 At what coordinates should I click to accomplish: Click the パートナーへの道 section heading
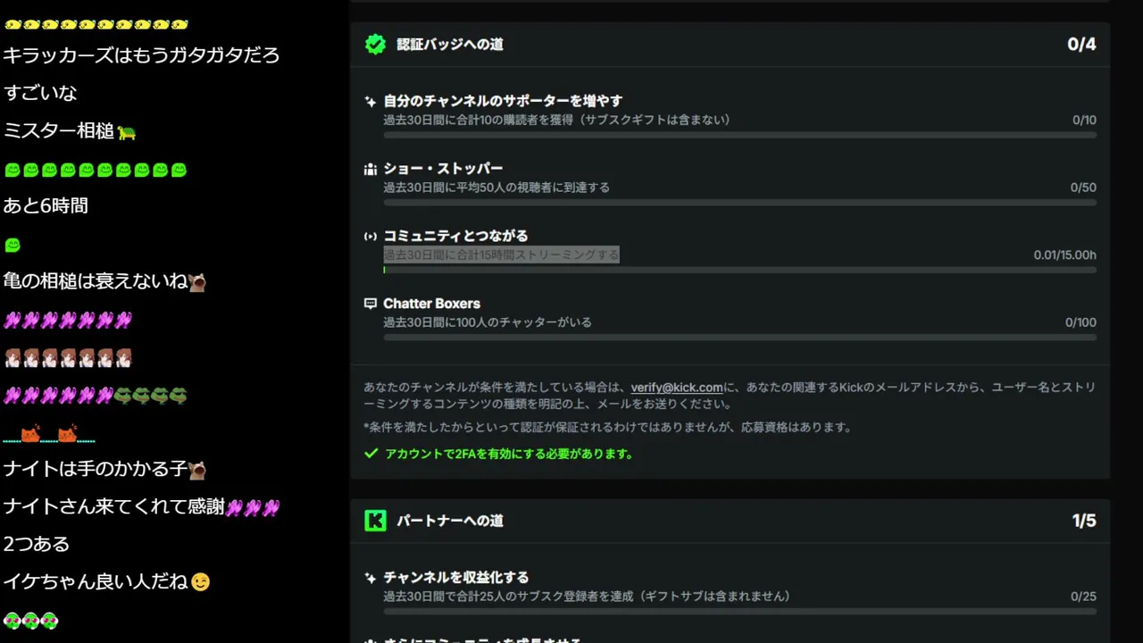click(450, 521)
